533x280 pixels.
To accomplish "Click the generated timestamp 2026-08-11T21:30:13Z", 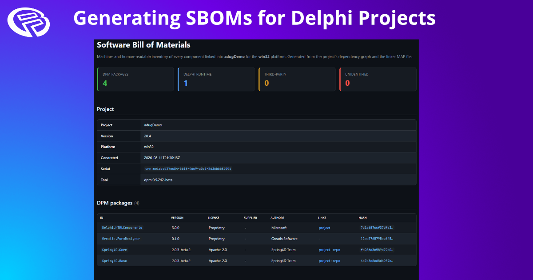I will coord(162,158).
